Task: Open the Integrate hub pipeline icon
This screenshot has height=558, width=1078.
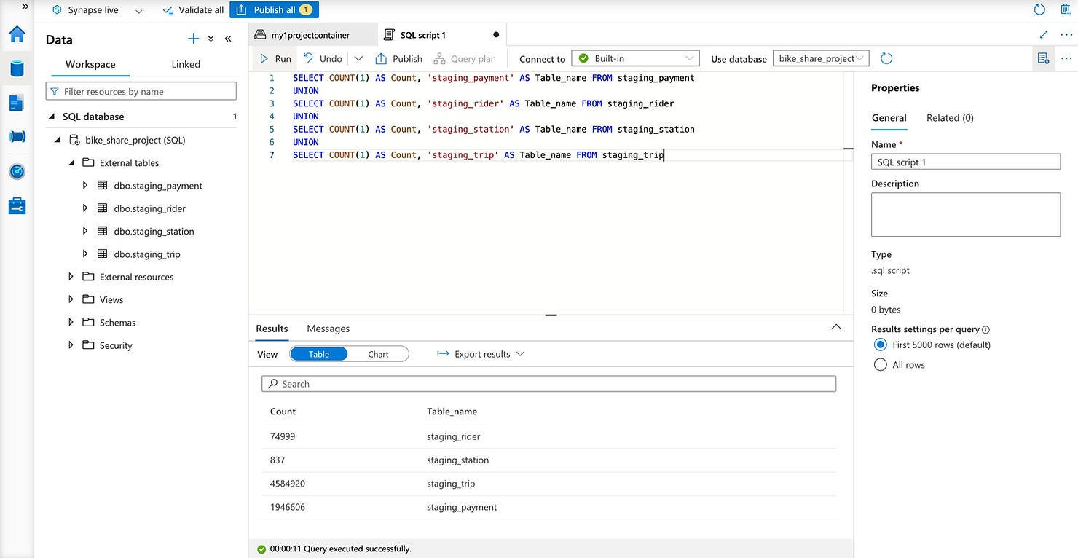Action: pos(17,136)
